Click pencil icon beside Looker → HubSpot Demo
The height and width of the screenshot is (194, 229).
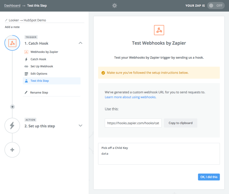pyautogui.click(x=6, y=20)
